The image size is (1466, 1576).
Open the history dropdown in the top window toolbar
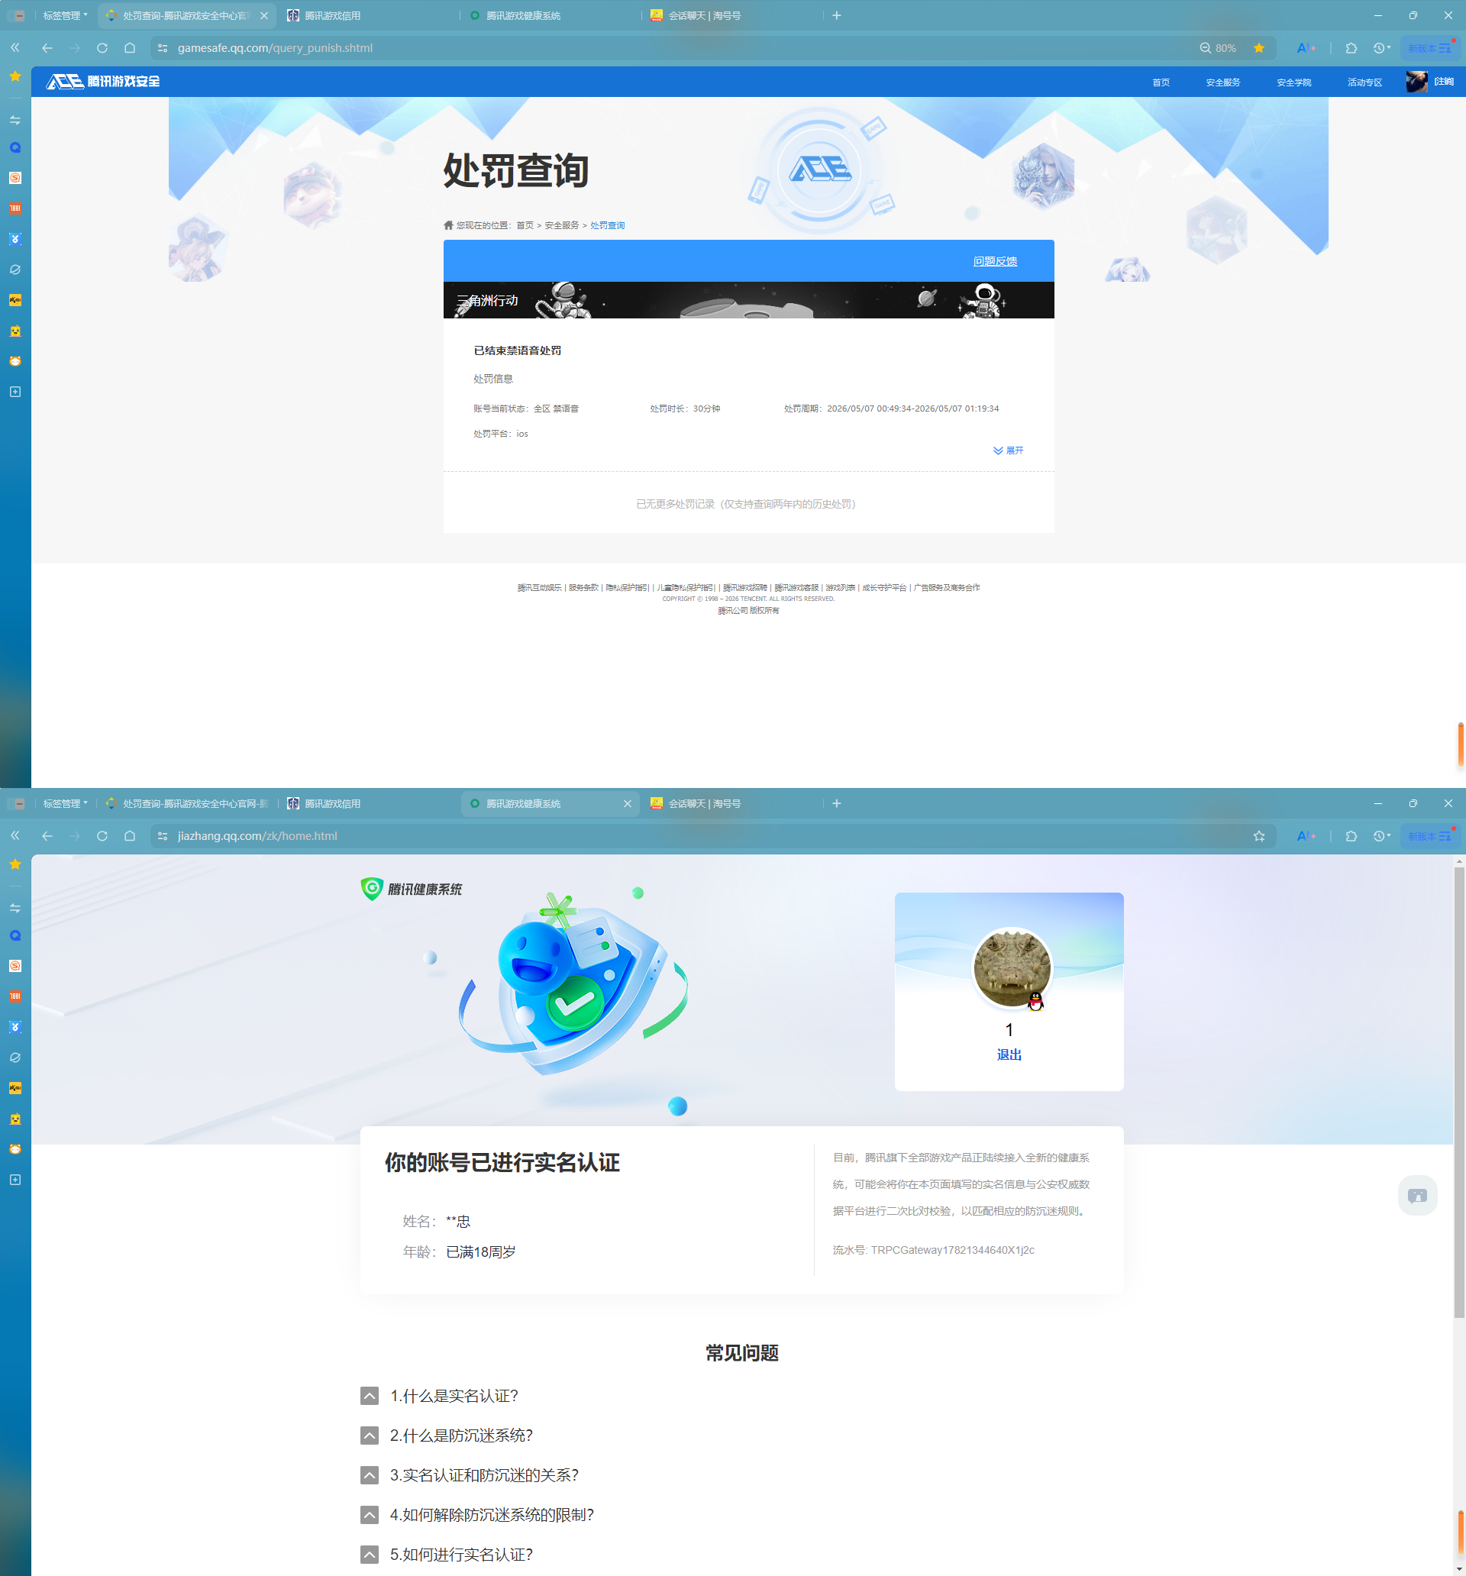click(x=1382, y=48)
